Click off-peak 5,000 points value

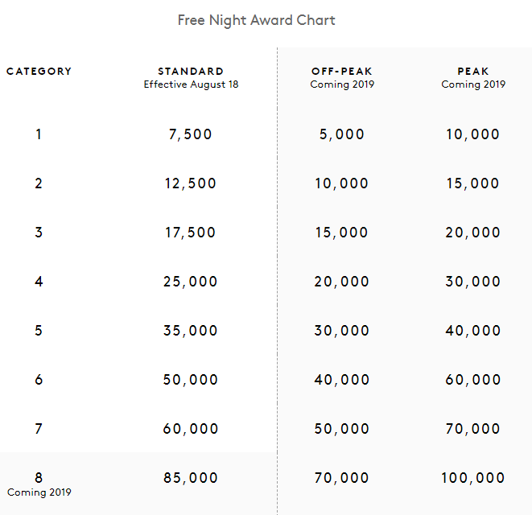(x=342, y=134)
